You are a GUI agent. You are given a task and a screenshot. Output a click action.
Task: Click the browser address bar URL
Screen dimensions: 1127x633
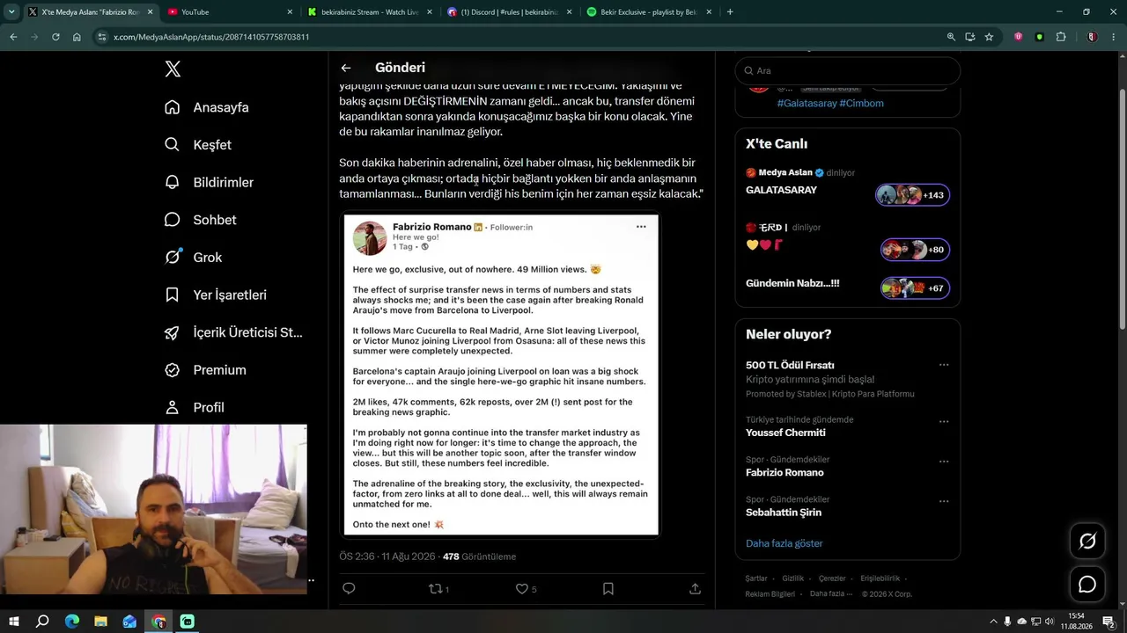pyautogui.click(x=211, y=37)
